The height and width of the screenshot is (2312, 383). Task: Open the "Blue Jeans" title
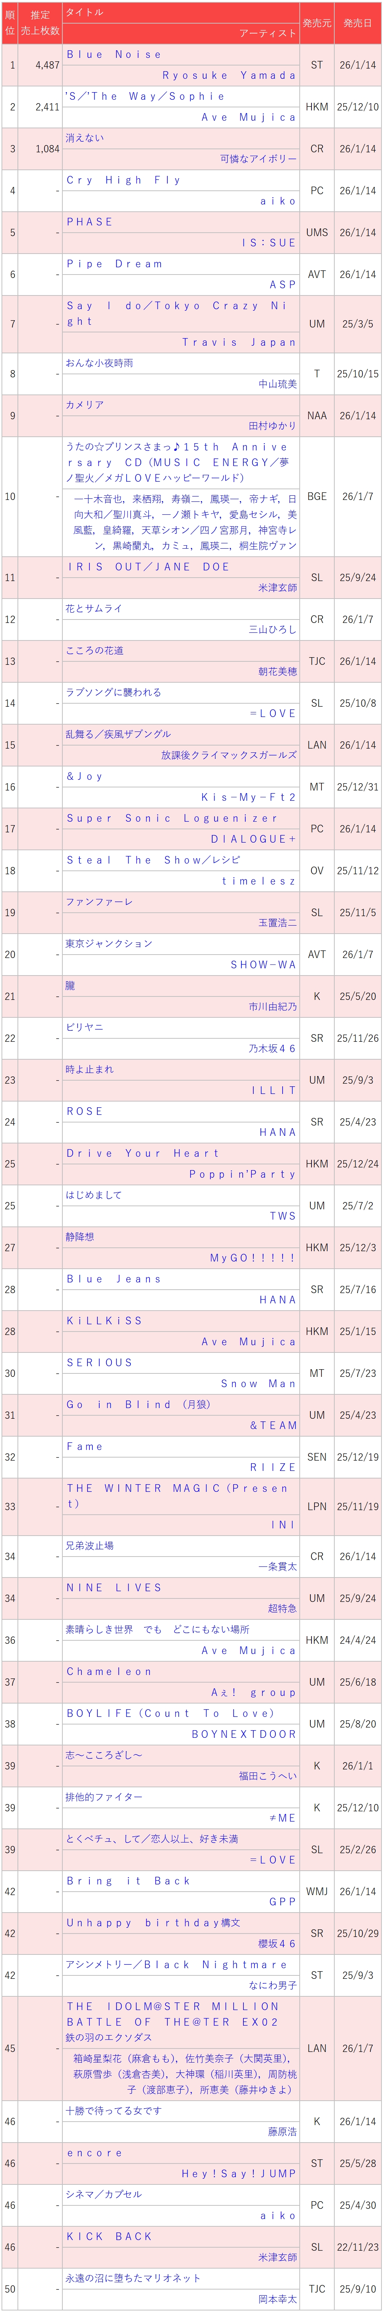tap(114, 1279)
